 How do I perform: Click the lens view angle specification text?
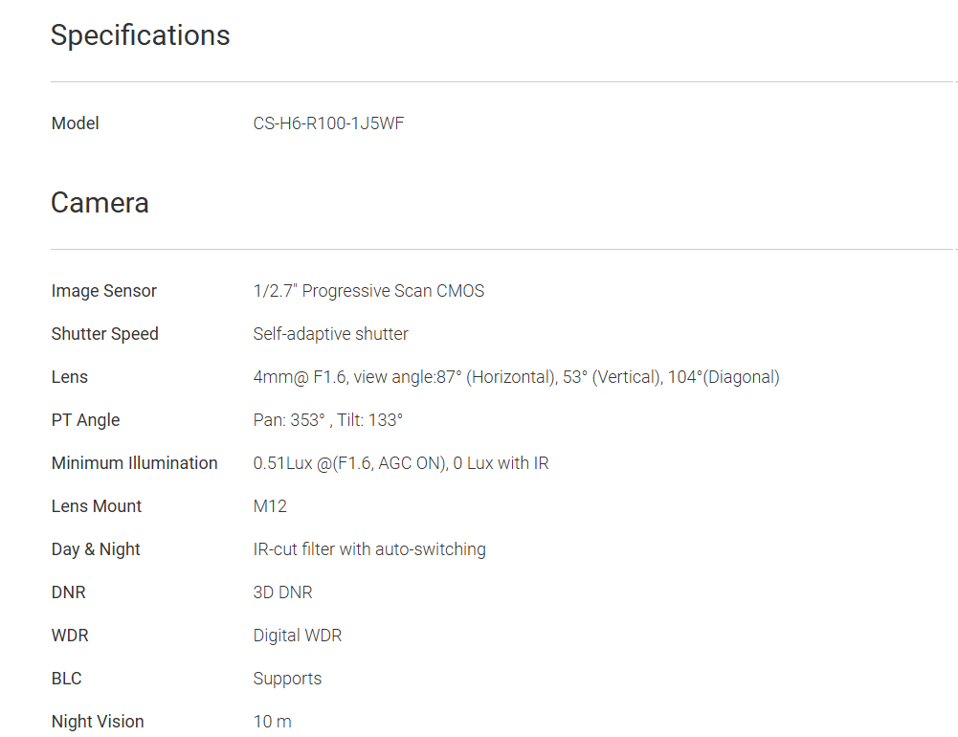pyautogui.click(x=516, y=377)
